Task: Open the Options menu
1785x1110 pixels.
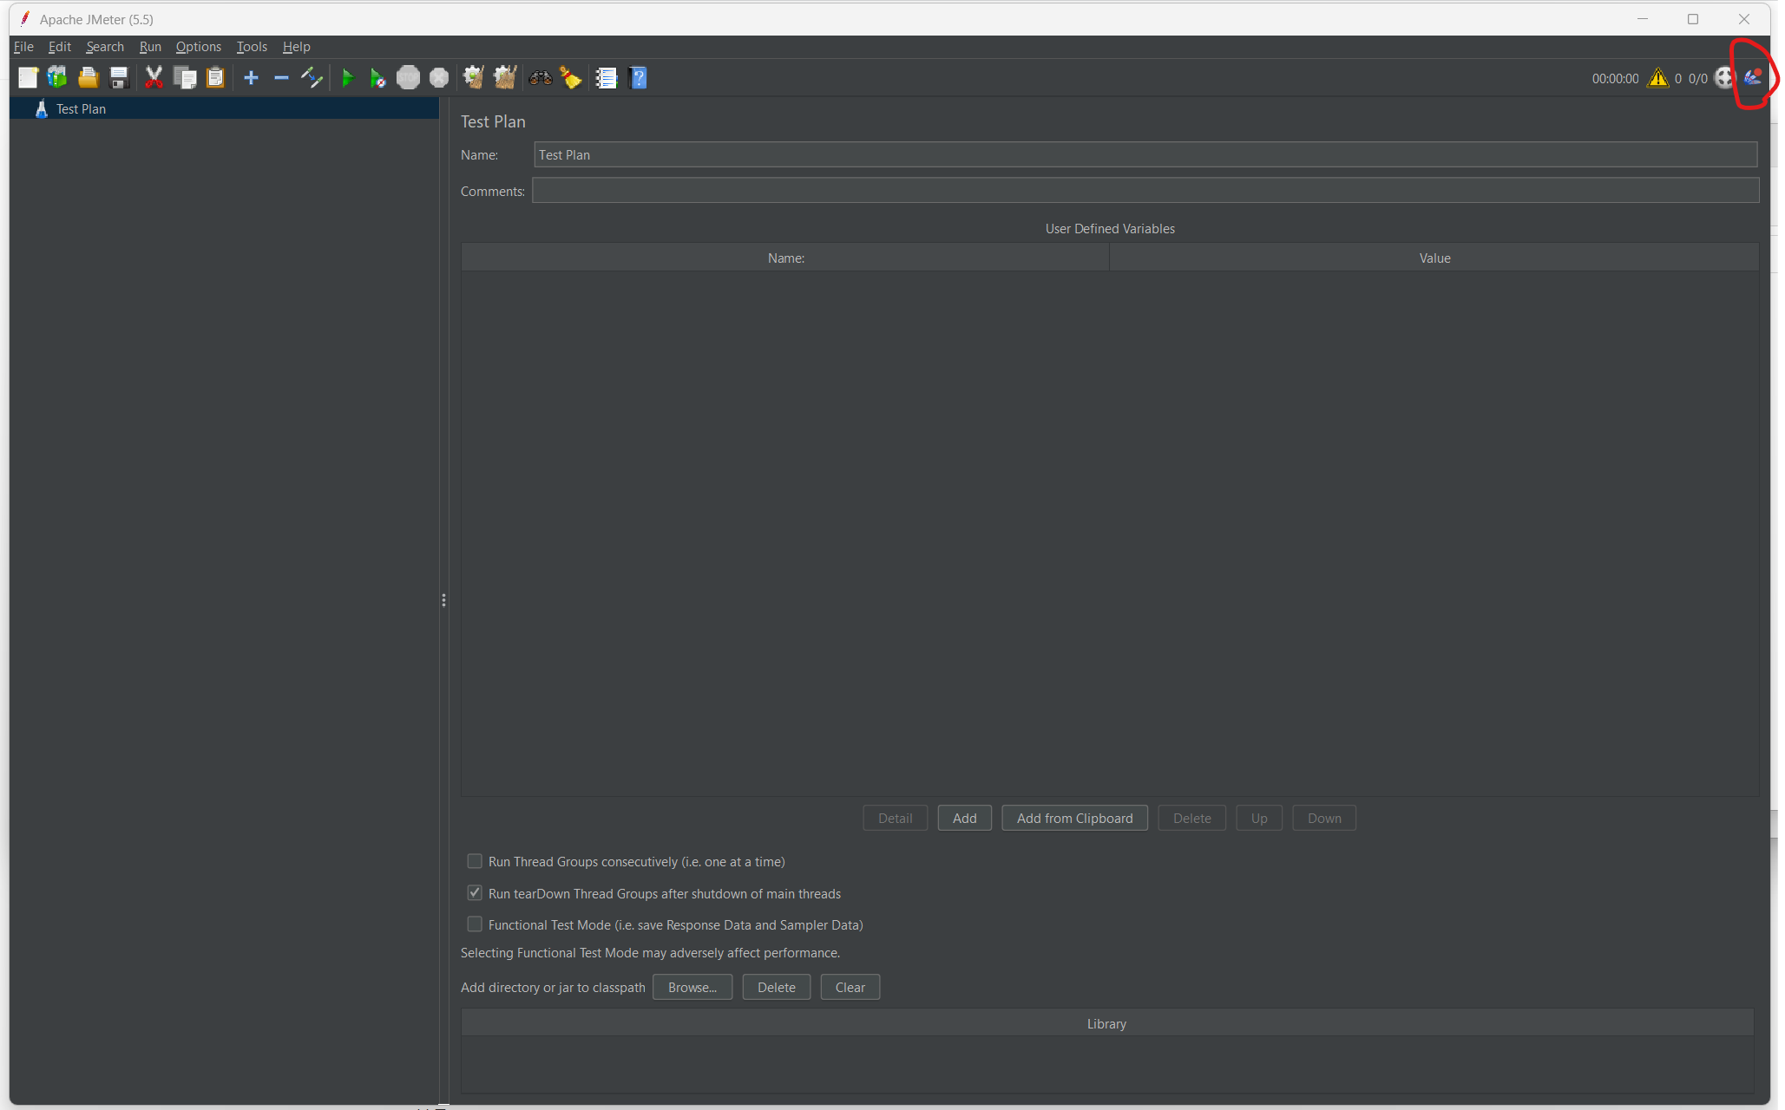Action: (198, 47)
